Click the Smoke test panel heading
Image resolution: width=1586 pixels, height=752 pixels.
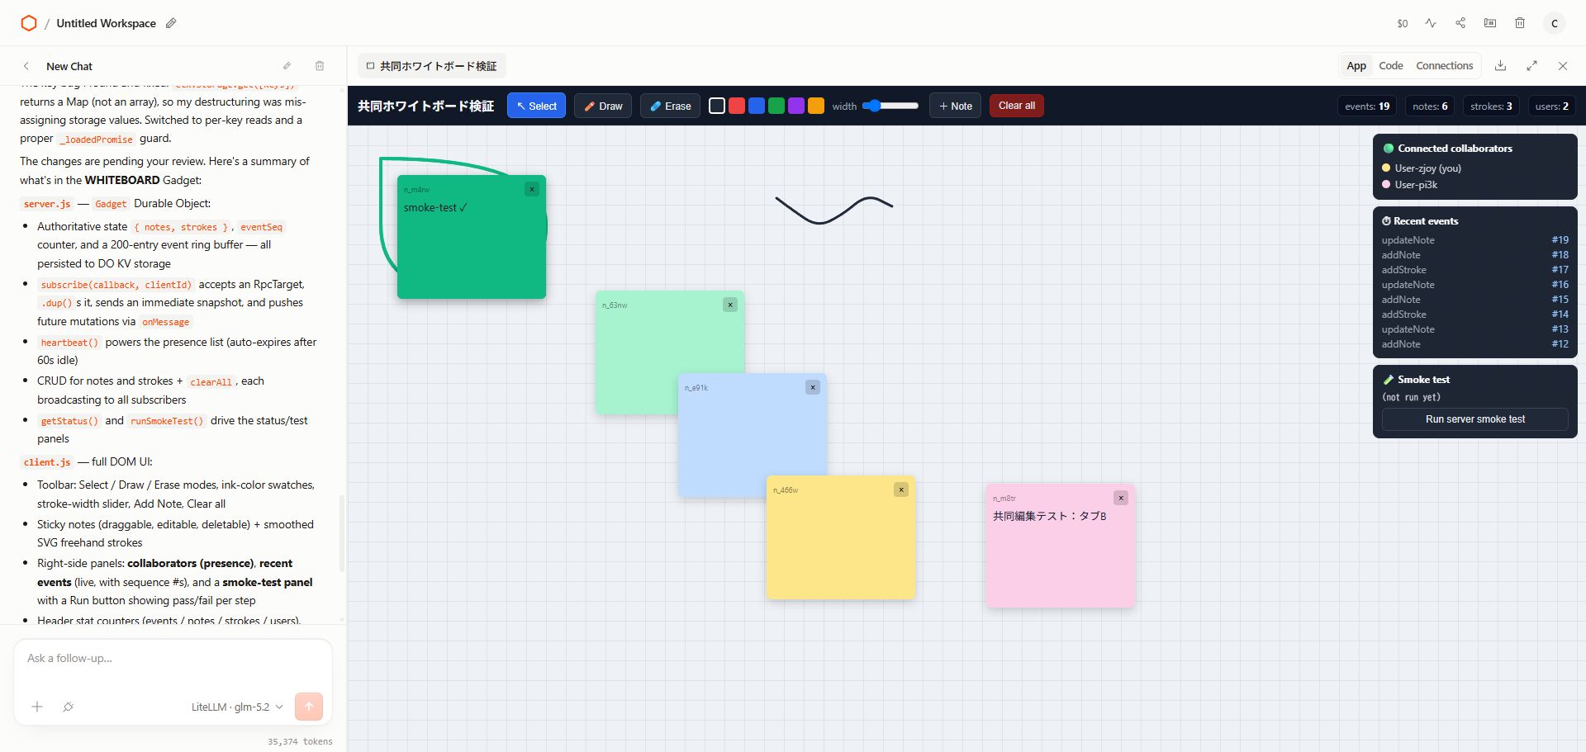(x=1423, y=380)
